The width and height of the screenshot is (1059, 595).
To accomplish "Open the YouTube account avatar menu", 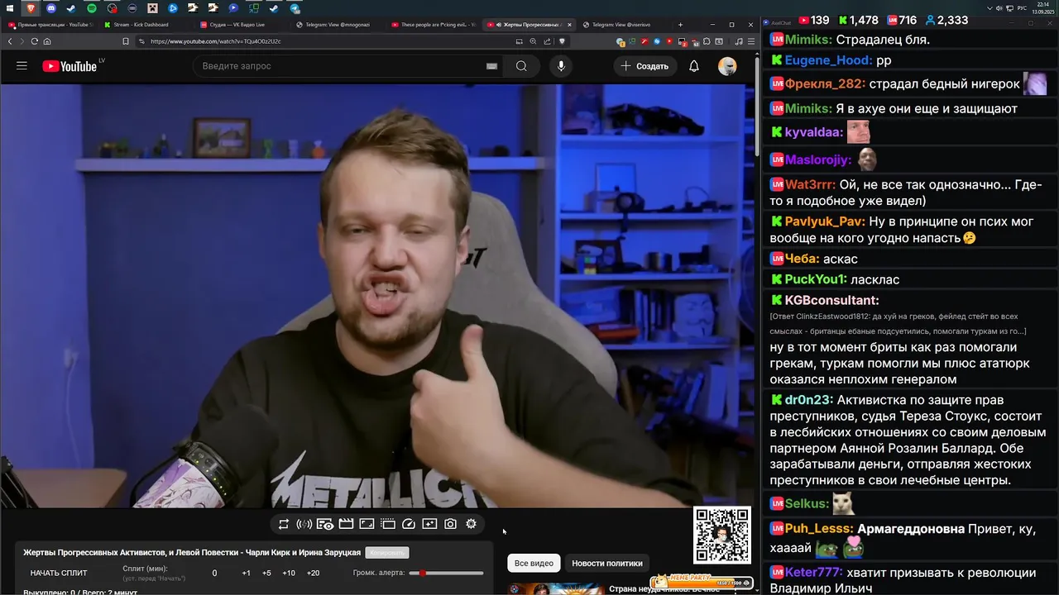I will pyautogui.click(x=727, y=66).
